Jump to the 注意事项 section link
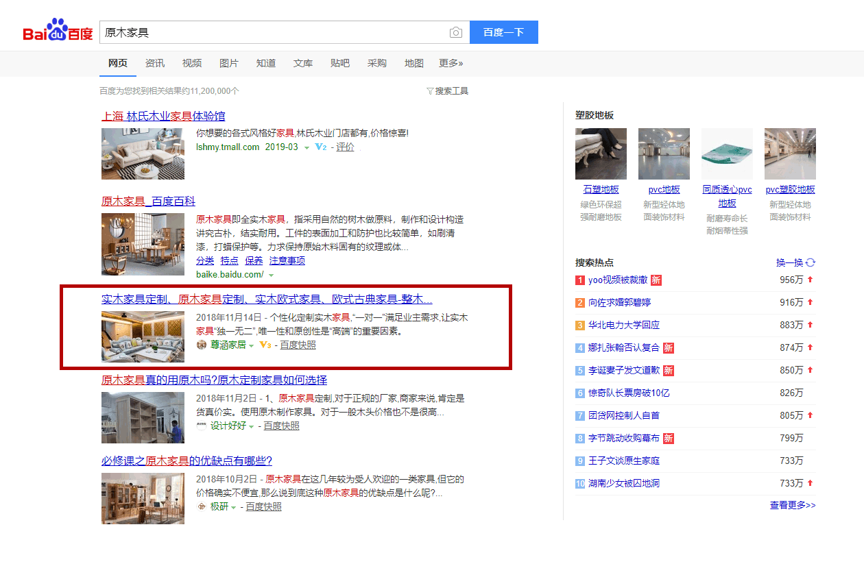The height and width of the screenshot is (564, 864). [x=287, y=260]
